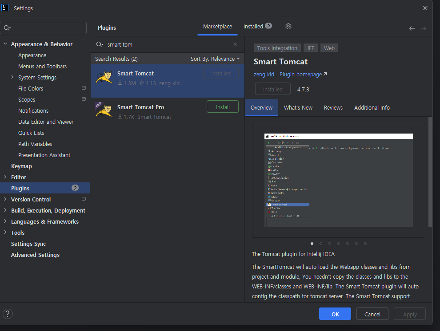The height and width of the screenshot is (331, 440).
Task: Select the Overview tab
Action: pos(261,108)
